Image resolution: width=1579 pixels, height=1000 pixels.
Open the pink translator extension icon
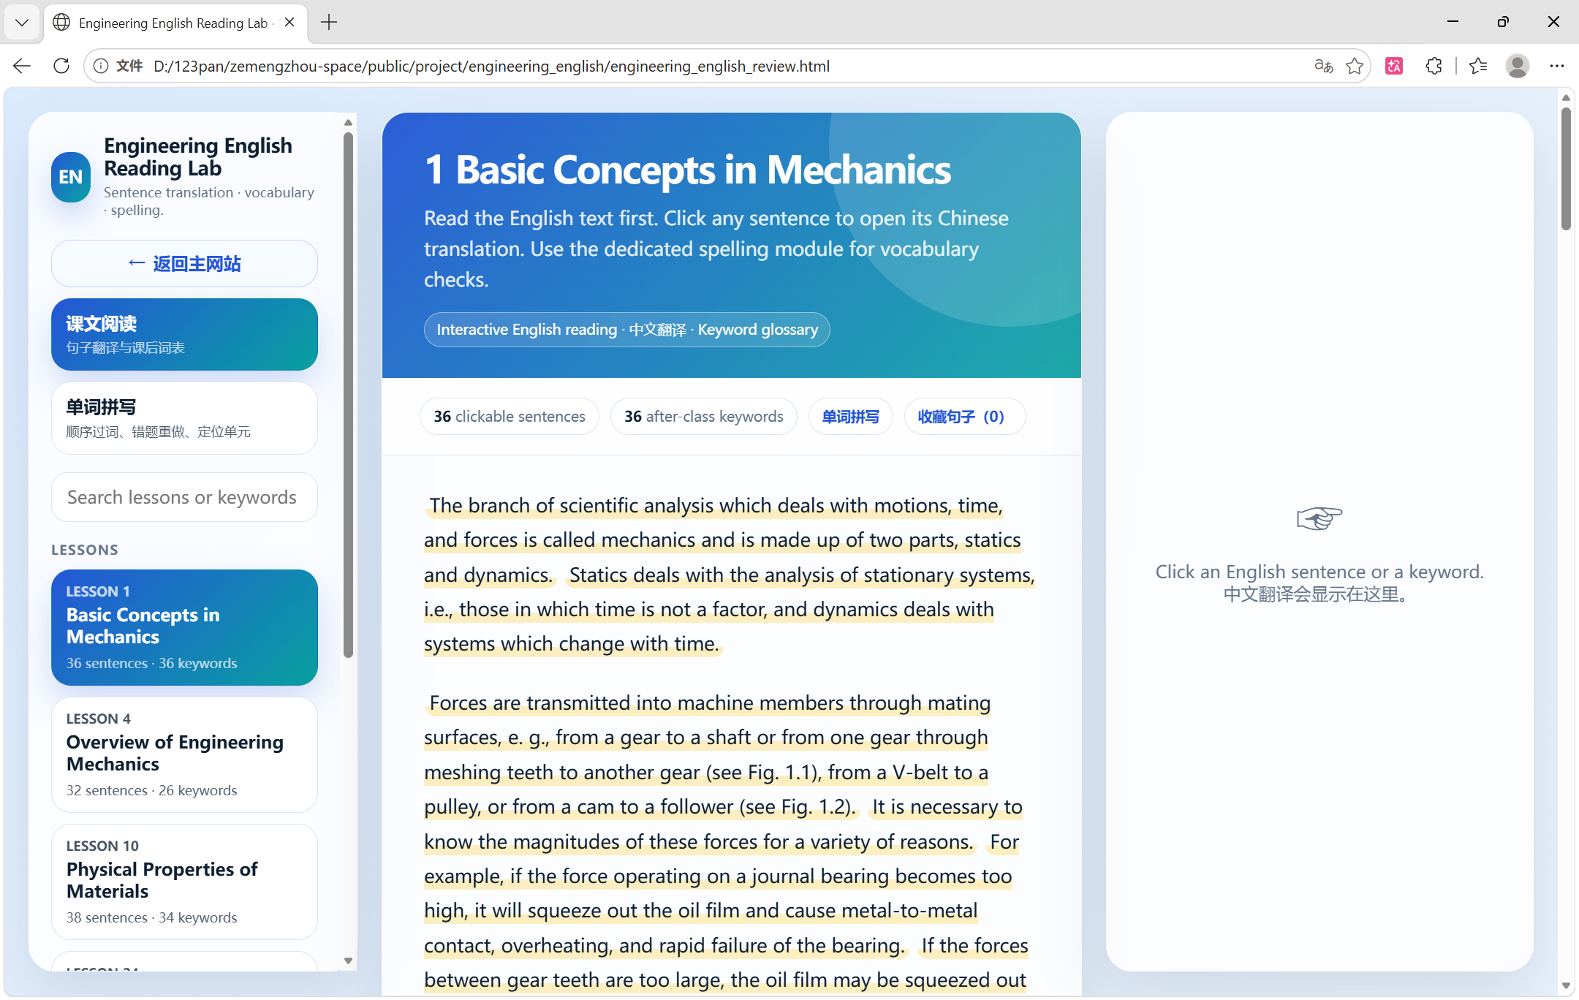[1394, 66]
